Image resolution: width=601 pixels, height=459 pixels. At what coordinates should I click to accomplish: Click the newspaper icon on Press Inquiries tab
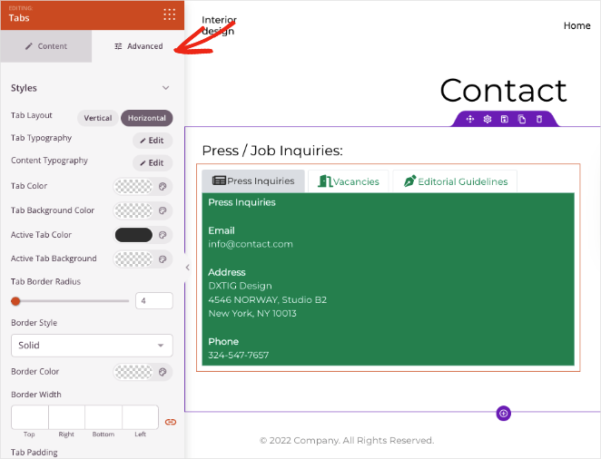pos(219,181)
